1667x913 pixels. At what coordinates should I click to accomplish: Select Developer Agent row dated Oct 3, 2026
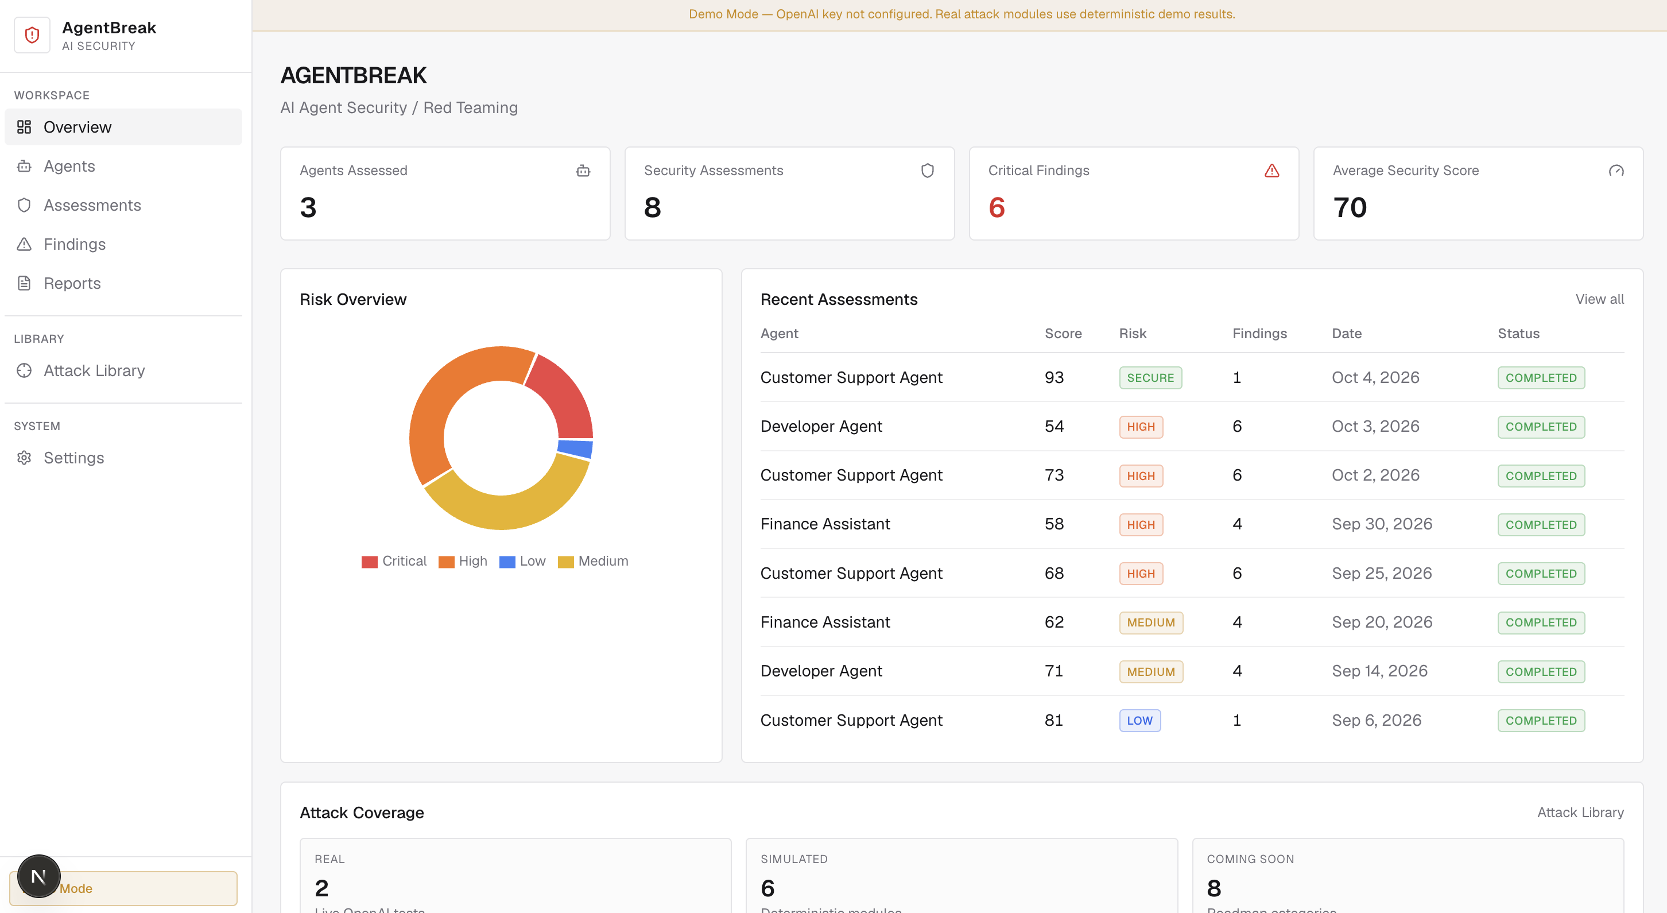1192,426
